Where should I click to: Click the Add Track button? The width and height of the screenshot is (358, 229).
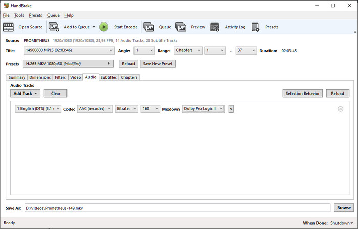[x=26, y=94]
